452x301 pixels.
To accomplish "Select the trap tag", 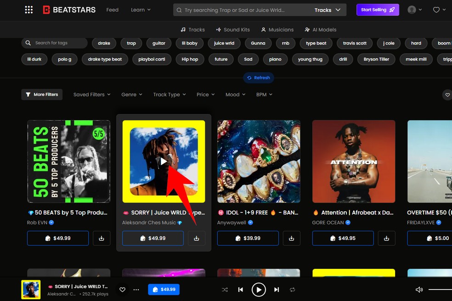I will 131,43.
